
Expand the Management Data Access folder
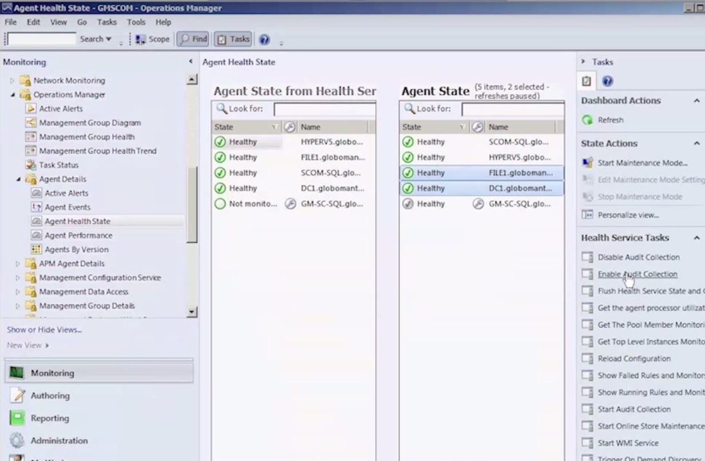coord(18,292)
